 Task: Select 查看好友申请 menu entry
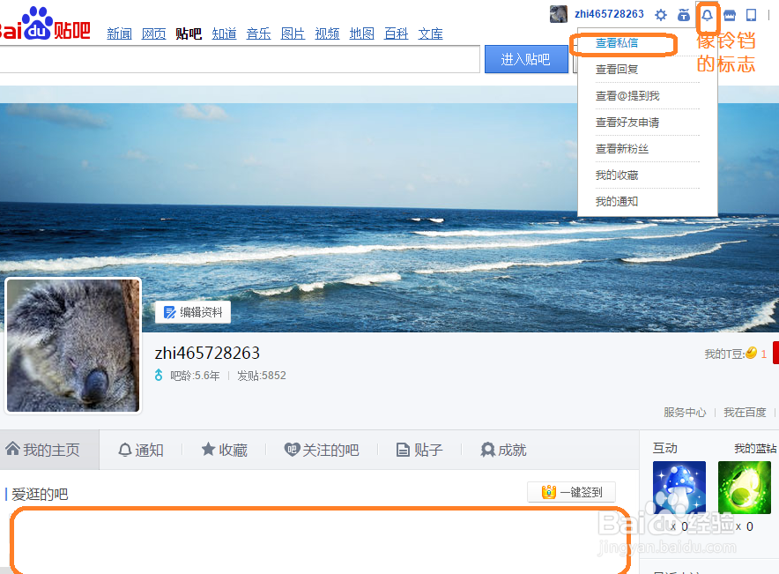(627, 123)
